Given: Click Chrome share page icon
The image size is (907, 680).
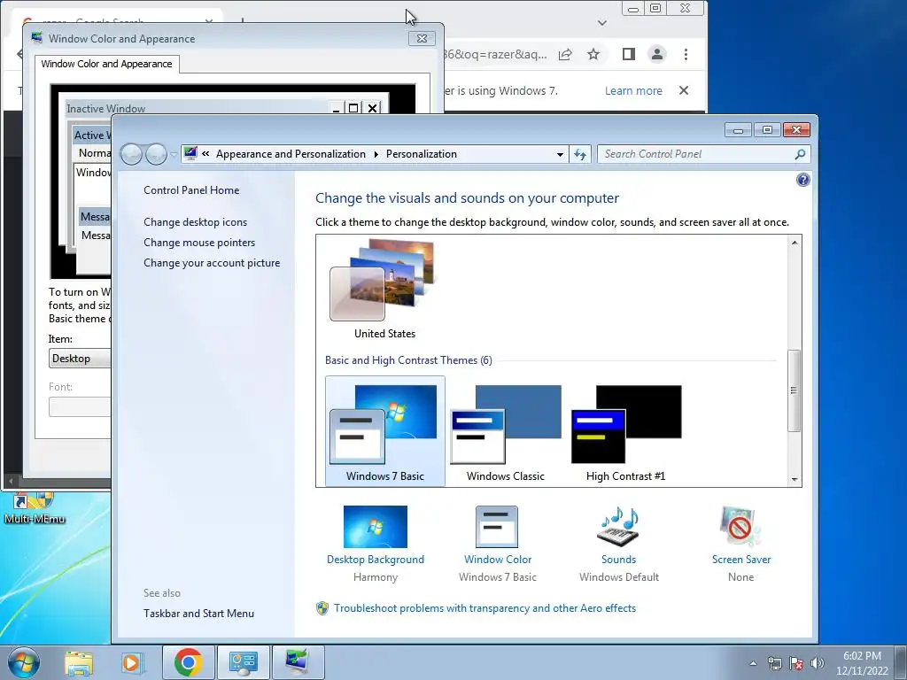Looking at the screenshot, I should [565, 54].
